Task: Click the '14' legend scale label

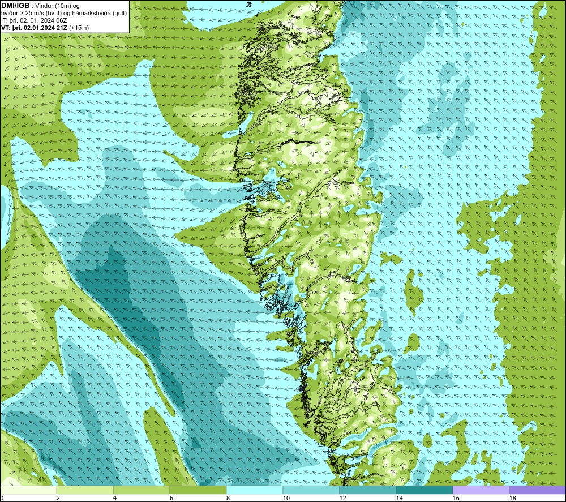Action: pos(399,498)
